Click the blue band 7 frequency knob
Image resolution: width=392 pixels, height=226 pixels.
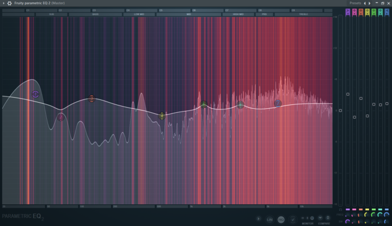click(386, 215)
